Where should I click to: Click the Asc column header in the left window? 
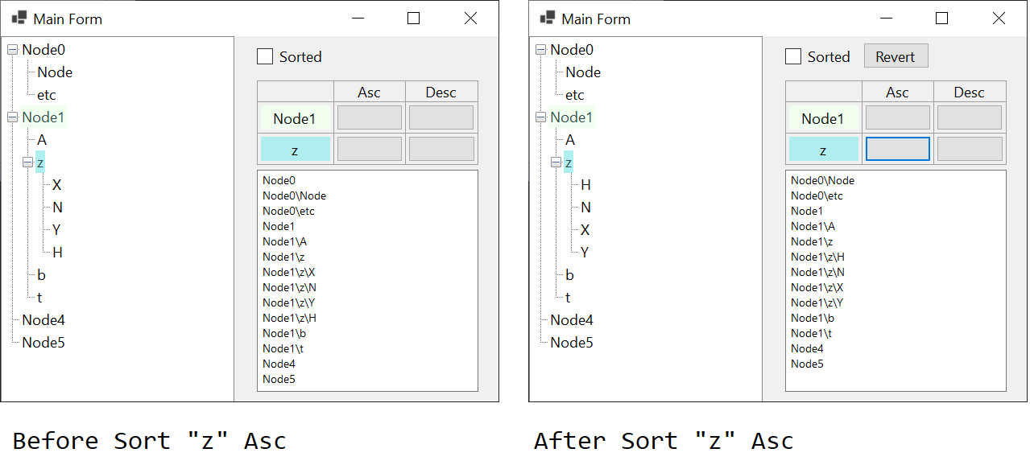369,92
